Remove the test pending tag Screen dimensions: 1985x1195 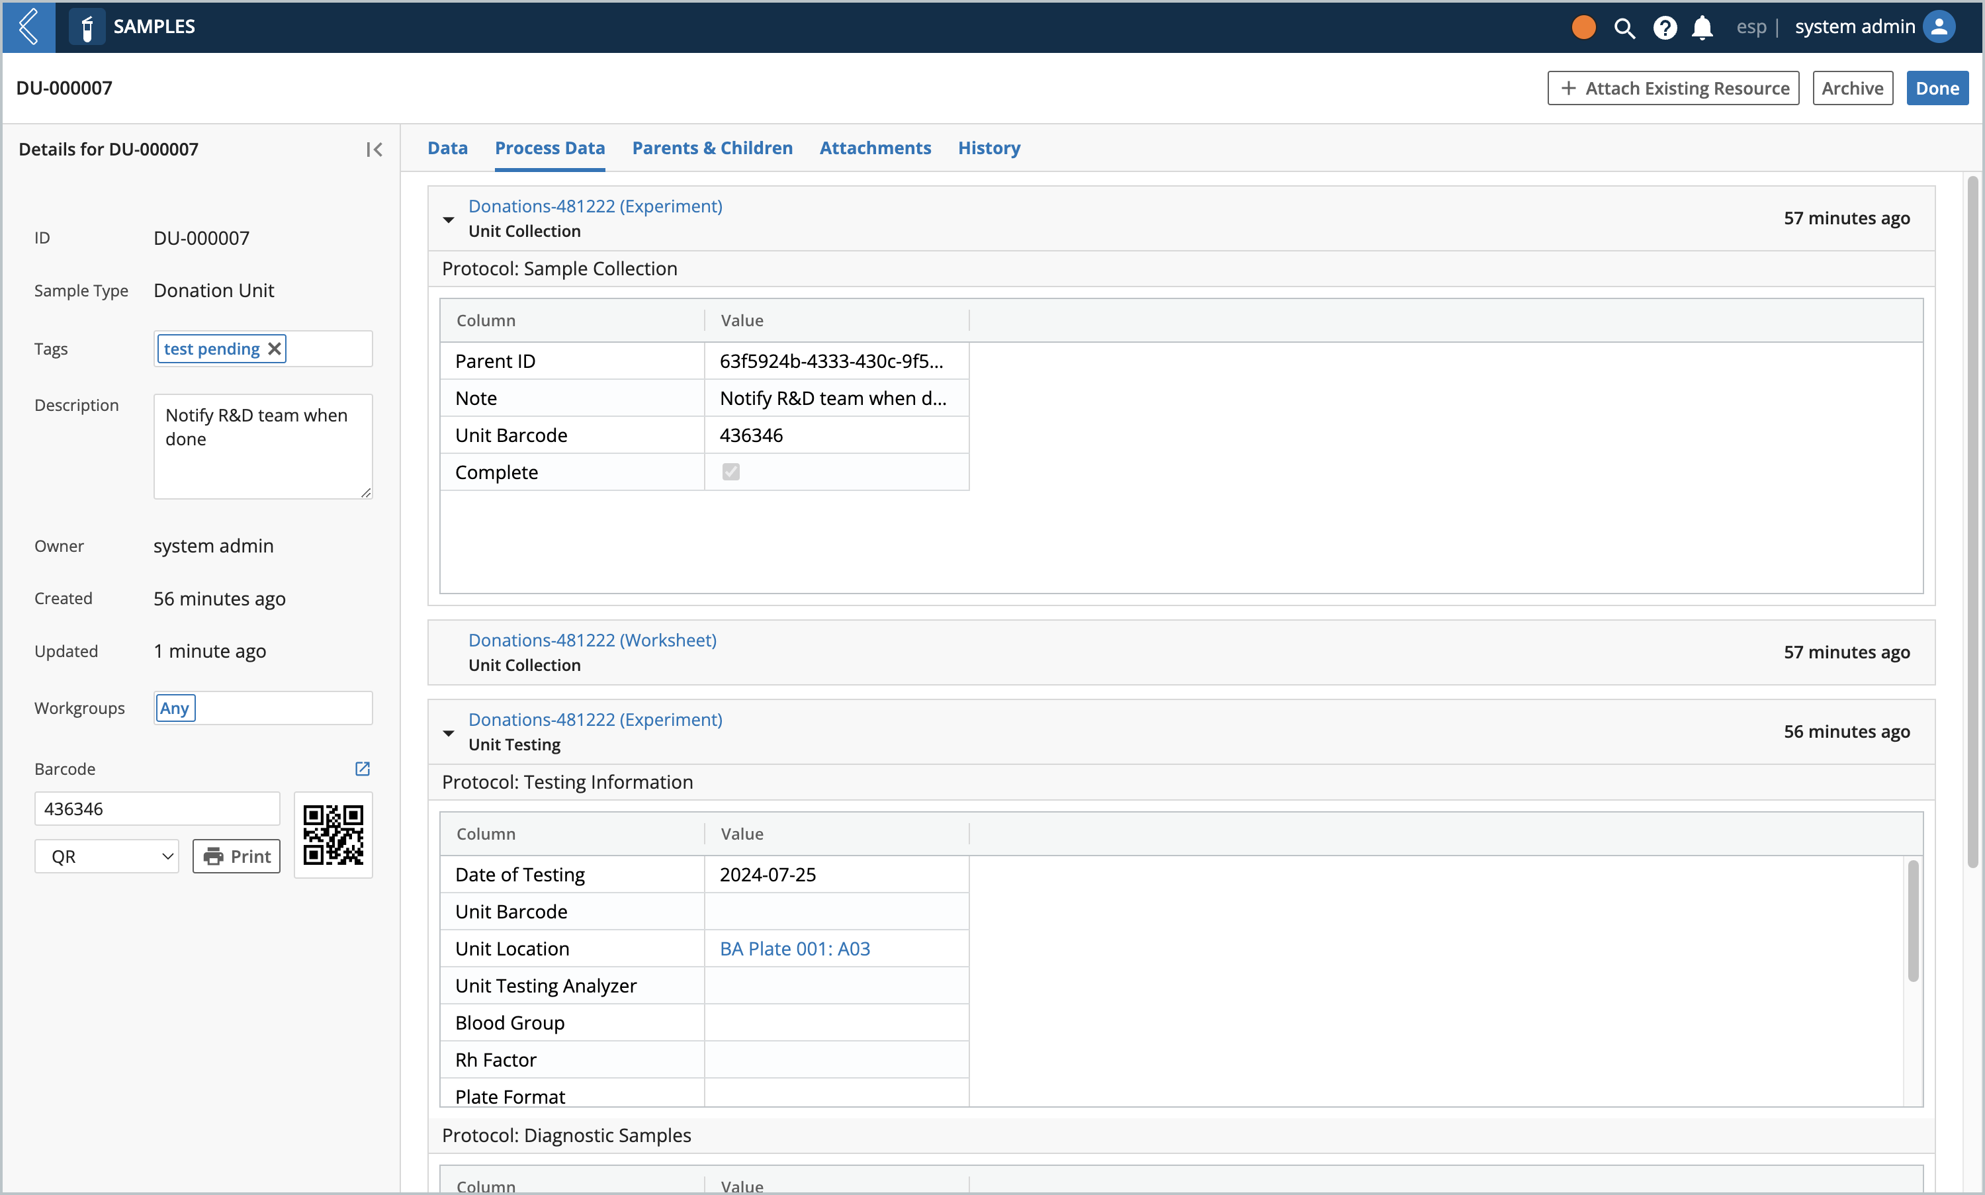point(274,349)
